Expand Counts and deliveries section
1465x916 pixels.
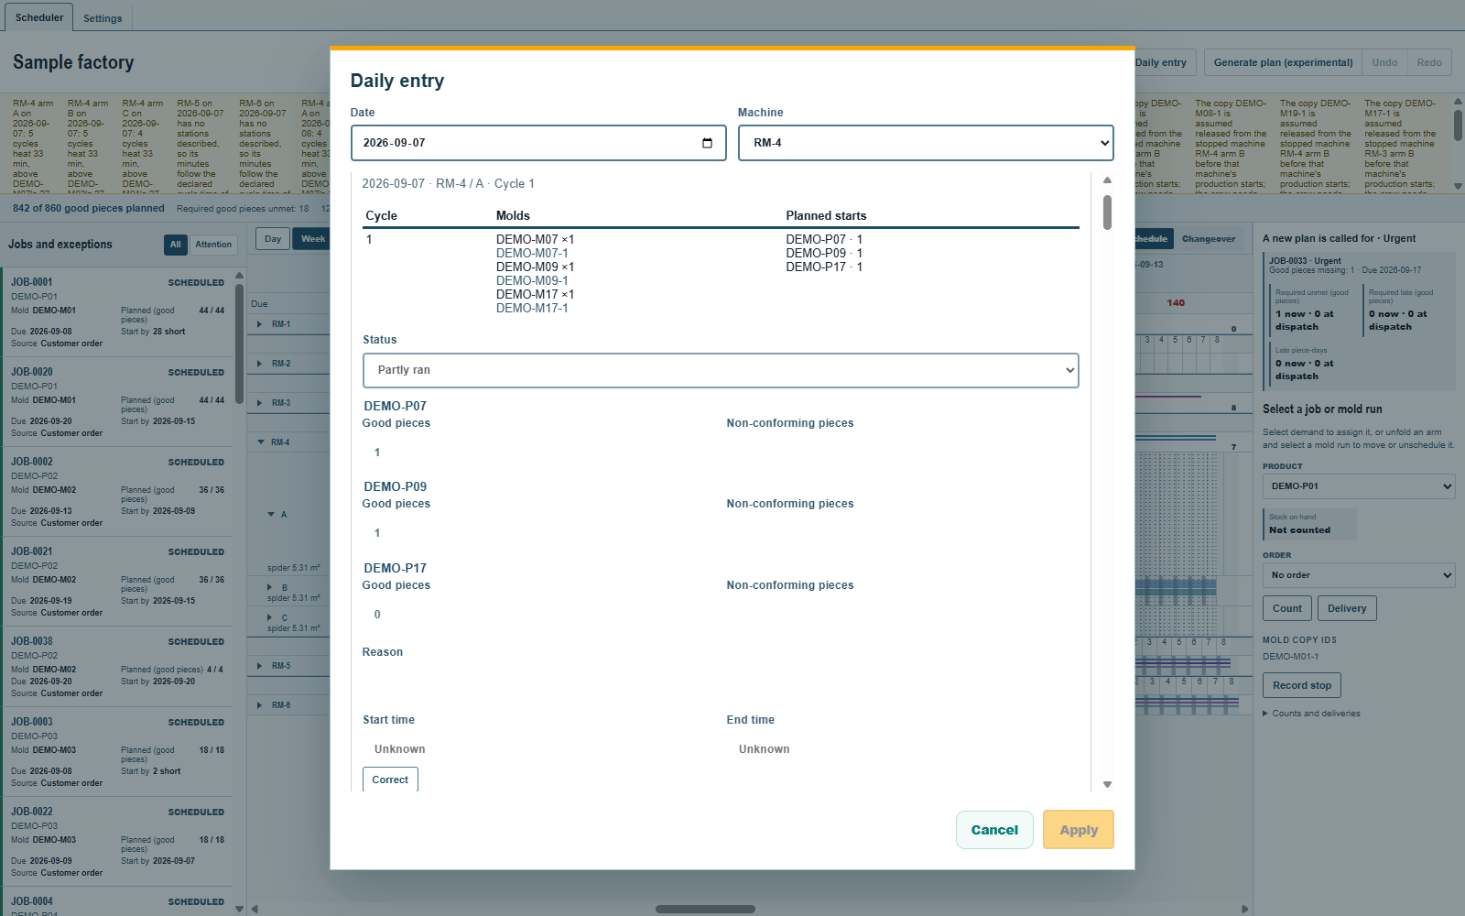(1311, 714)
